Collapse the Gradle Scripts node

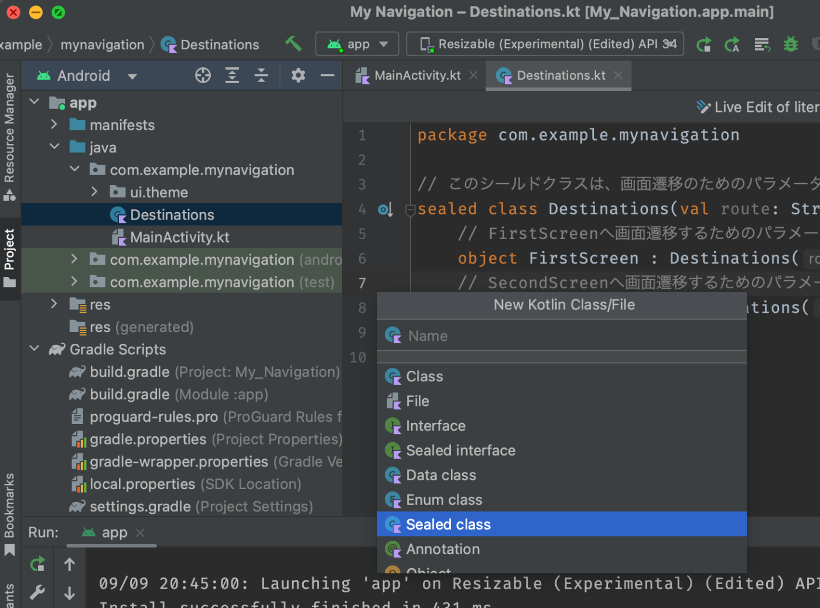(x=35, y=349)
